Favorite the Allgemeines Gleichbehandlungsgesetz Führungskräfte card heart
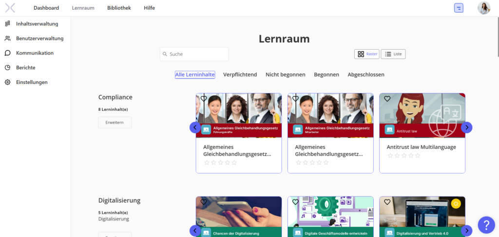 [x=204, y=99]
